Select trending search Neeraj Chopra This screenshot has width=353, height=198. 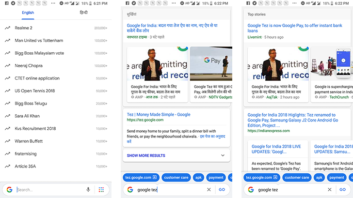click(x=56, y=66)
